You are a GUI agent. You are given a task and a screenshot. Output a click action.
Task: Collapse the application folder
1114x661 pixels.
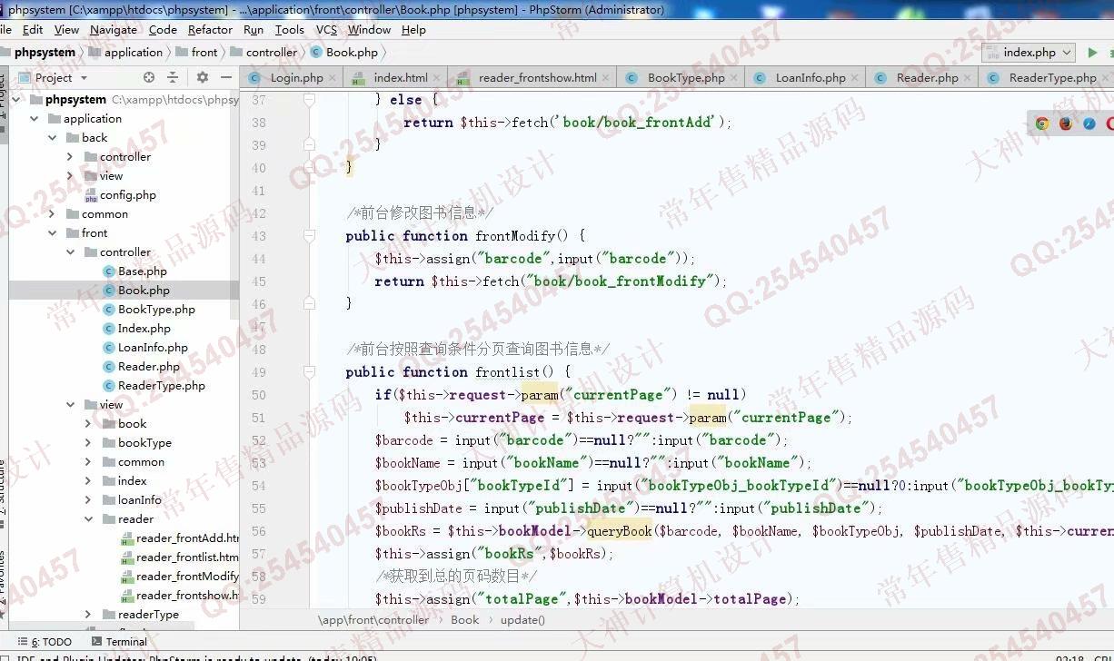tap(35, 119)
